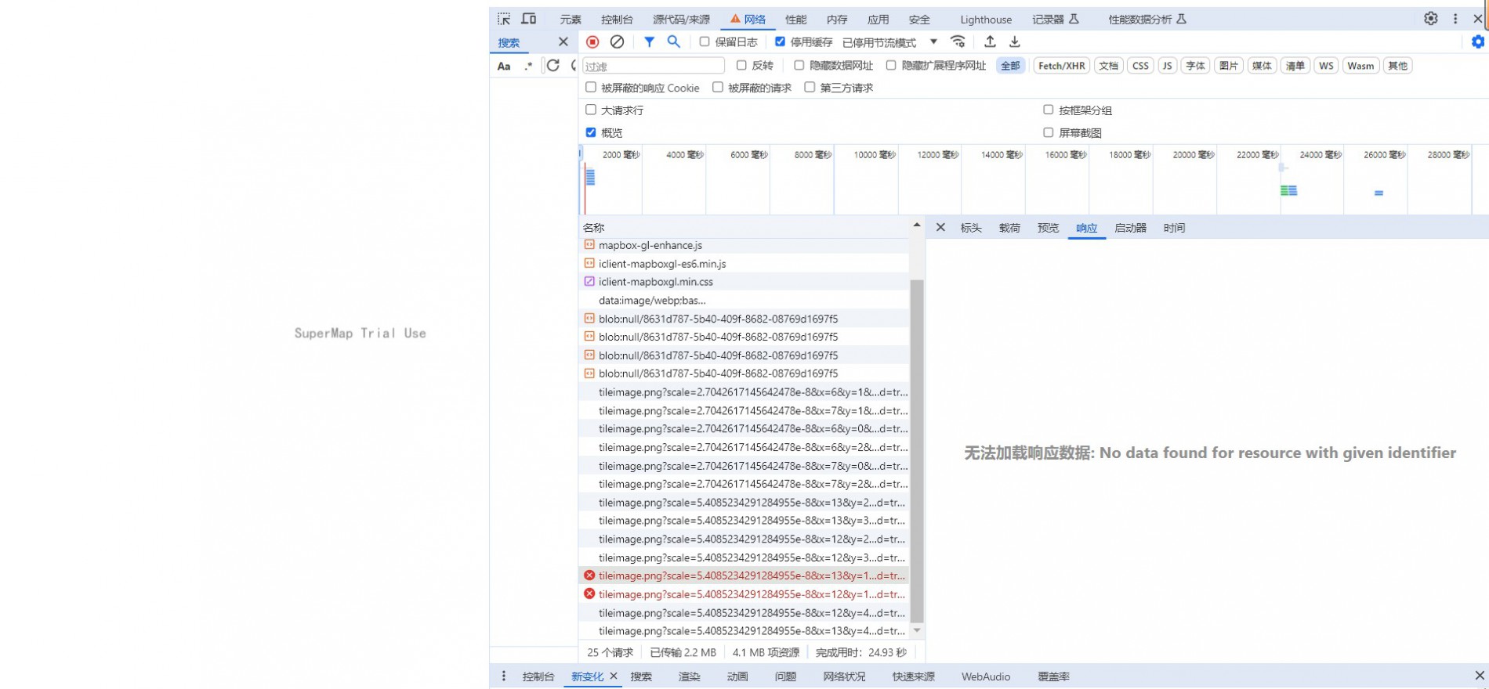Open the DevTools three-dot menu
Viewport: 1489px width, 689px height.
coord(1455,19)
